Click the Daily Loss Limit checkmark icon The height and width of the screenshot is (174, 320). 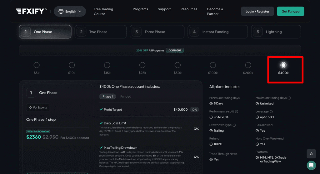point(101,123)
